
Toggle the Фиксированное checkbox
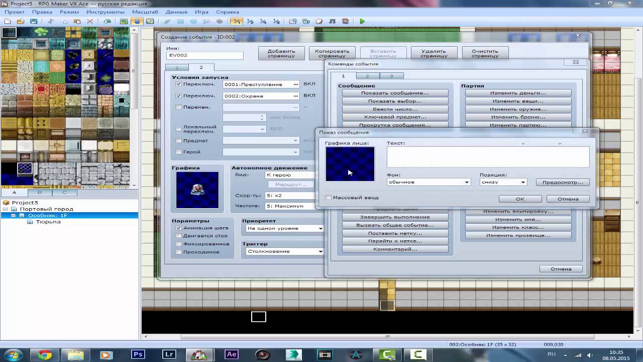178,244
